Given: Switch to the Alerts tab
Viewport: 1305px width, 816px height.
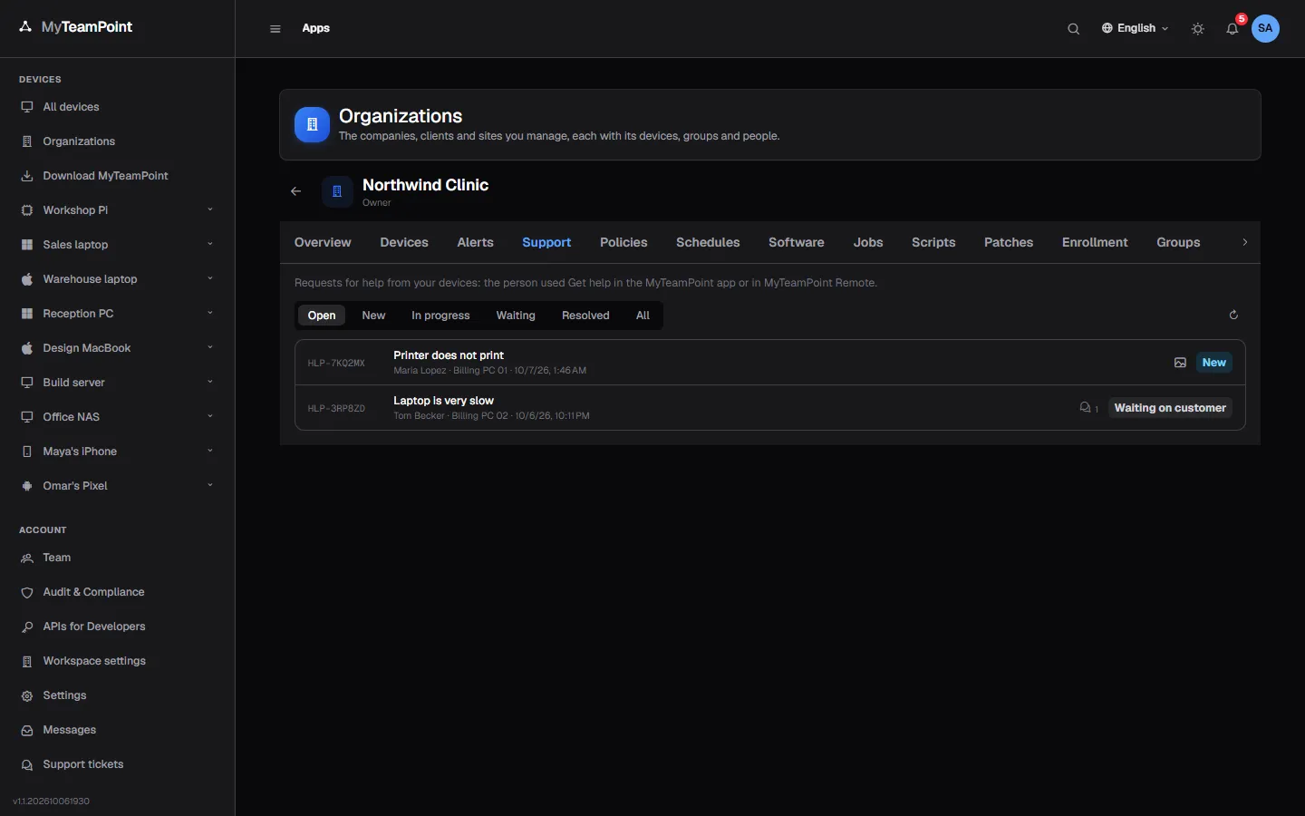Looking at the screenshot, I should coord(476,242).
